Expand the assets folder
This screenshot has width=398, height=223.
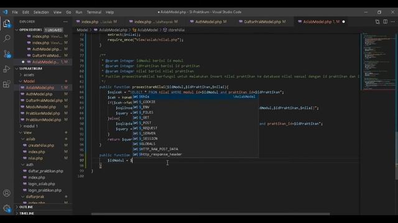[x=29, y=75]
